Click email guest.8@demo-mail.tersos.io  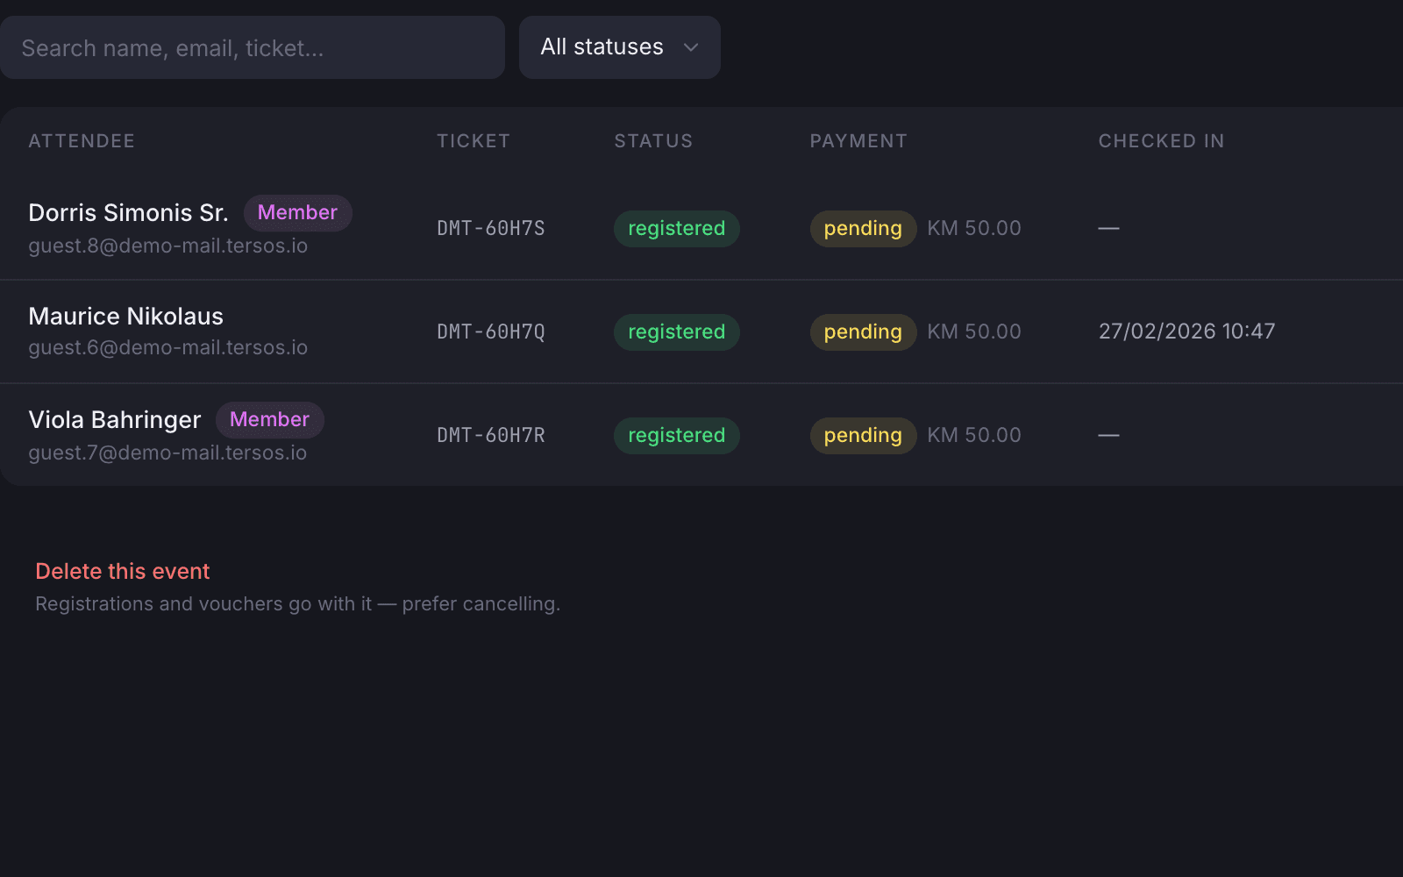pyautogui.click(x=168, y=246)
